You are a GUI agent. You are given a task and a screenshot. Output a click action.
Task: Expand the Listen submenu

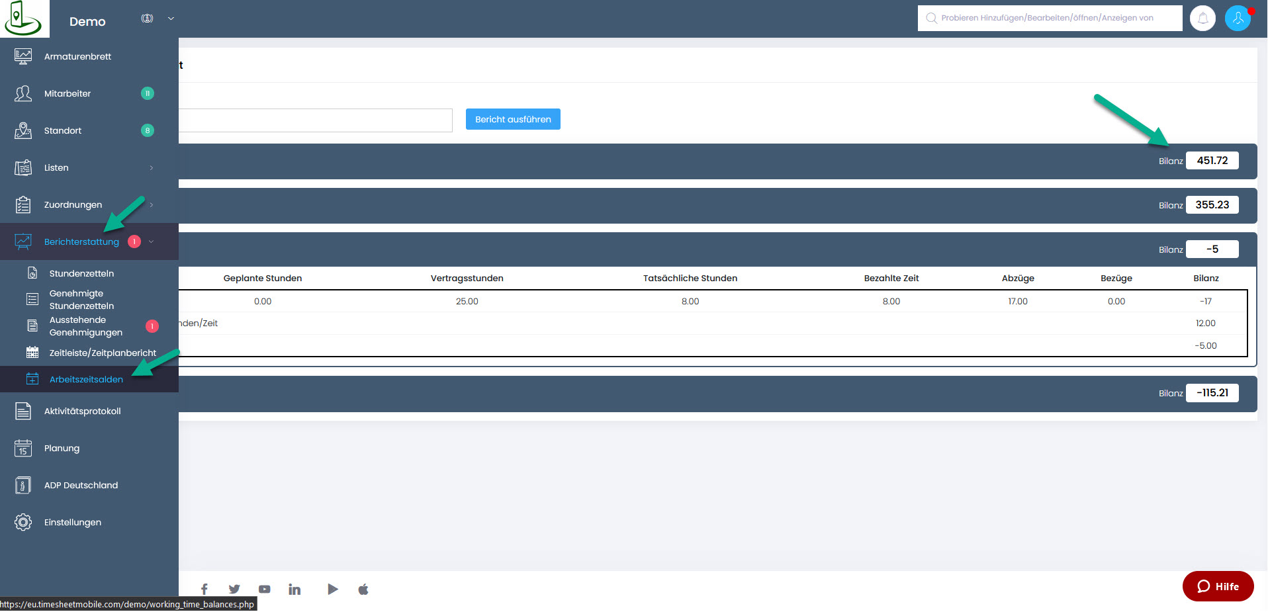151,168
